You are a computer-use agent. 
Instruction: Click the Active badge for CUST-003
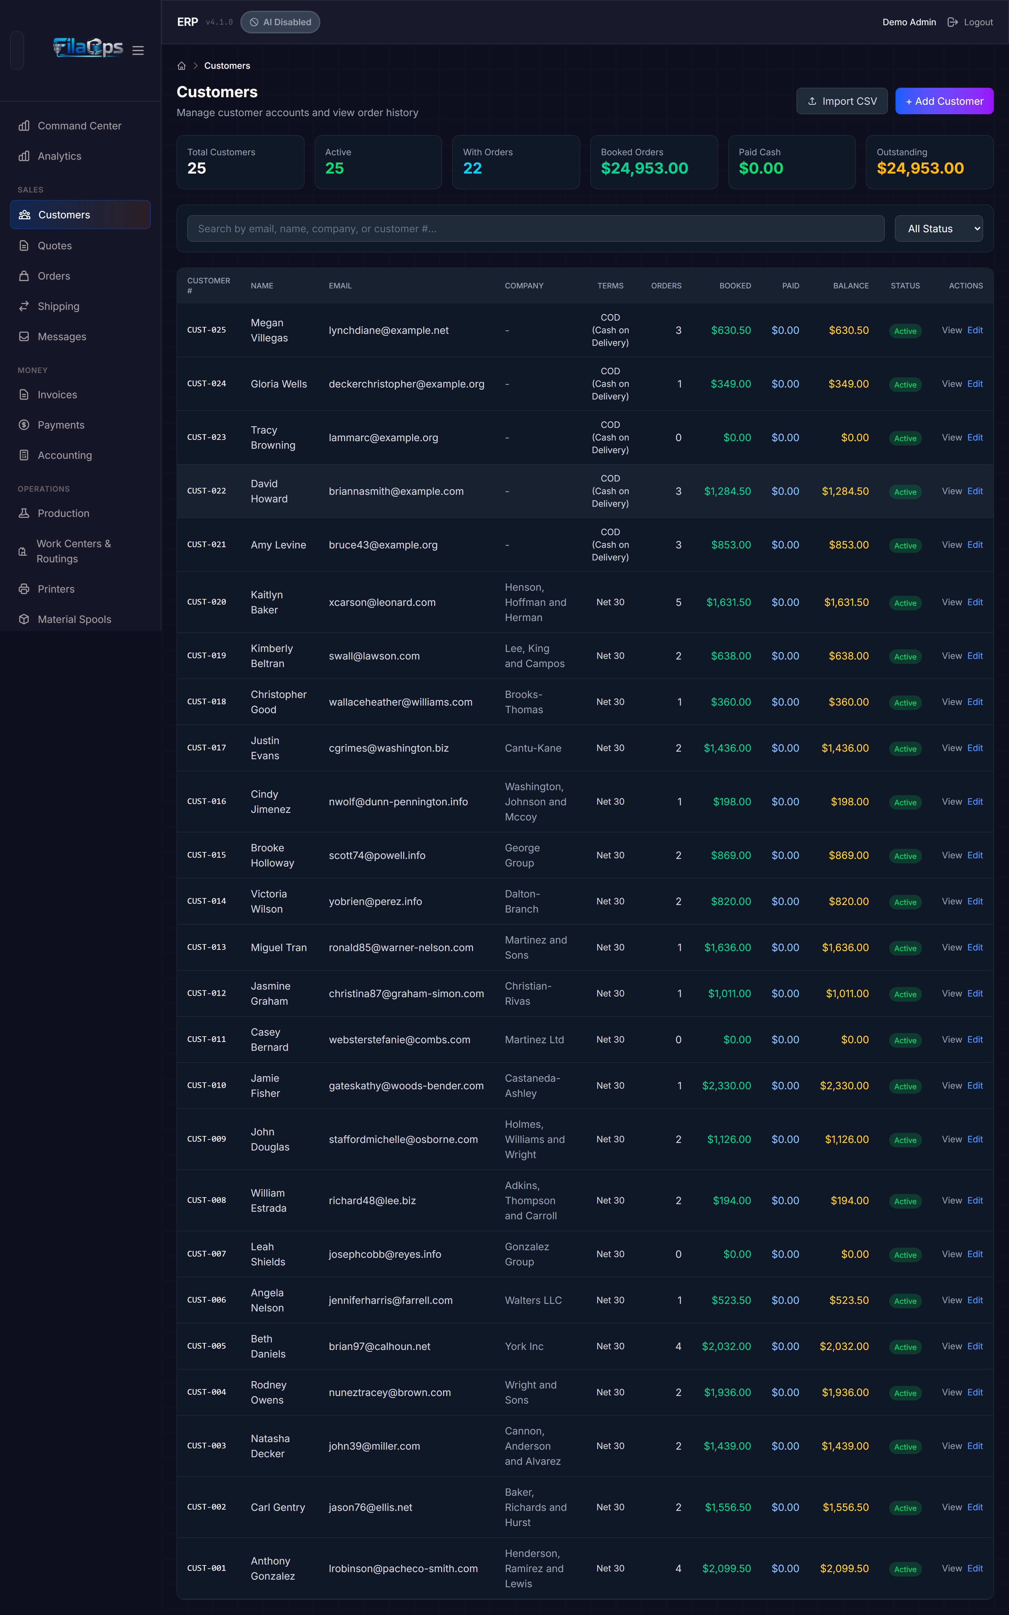[x=905, y=1447]
